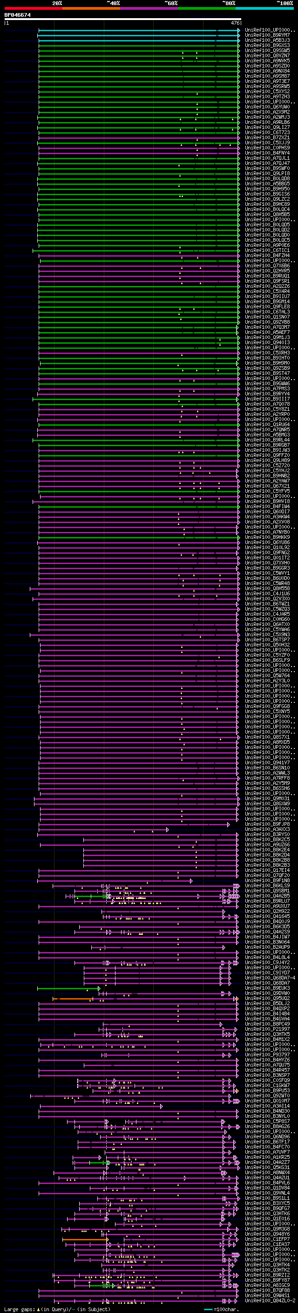
Task: Select hit label UniRef100_Q6ND96
Action: tap(267, 1136)
